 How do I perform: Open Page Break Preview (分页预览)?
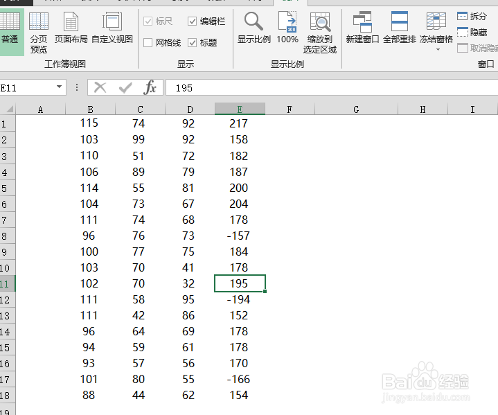(39, 32)
